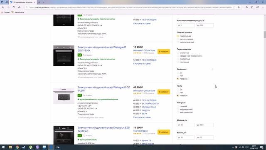Open the add notes pen icon

tap(252, 7)
